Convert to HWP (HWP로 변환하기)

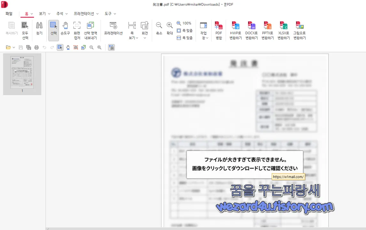tap(236, 31)
